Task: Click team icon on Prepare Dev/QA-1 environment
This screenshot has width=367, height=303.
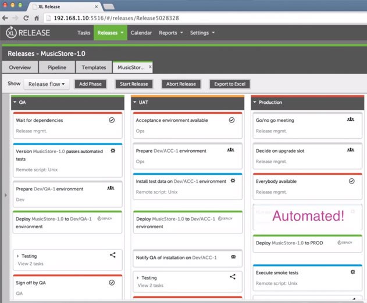Action: click(111, 188)
